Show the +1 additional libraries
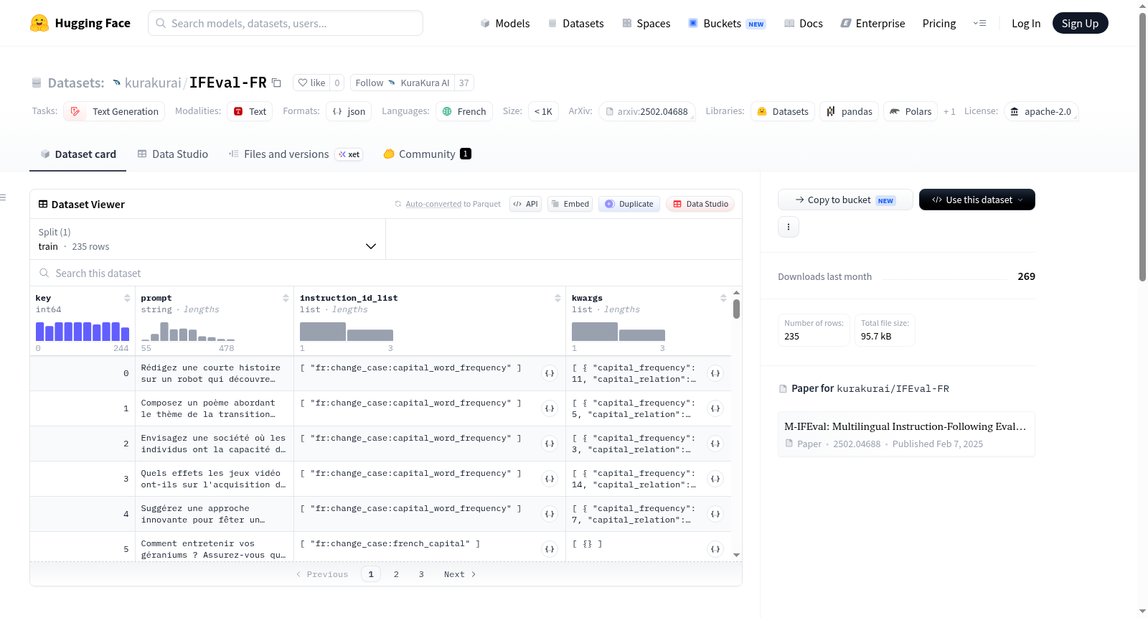Screen dimensions: 1148x618 tap(949, 111)
